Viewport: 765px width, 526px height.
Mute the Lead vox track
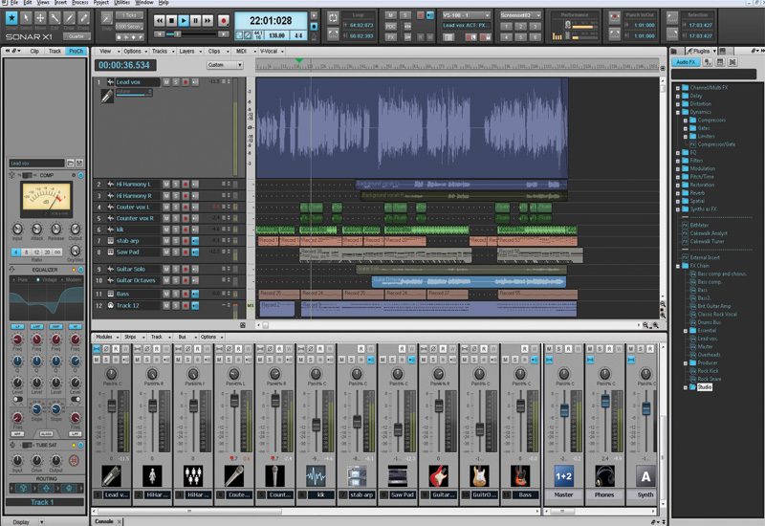[x=166, y=82]
